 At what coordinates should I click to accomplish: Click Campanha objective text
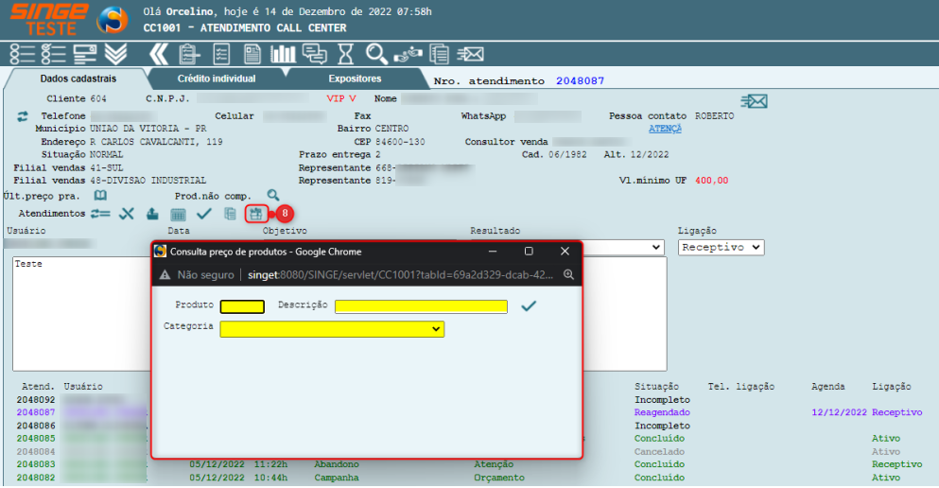coord(337,478)
